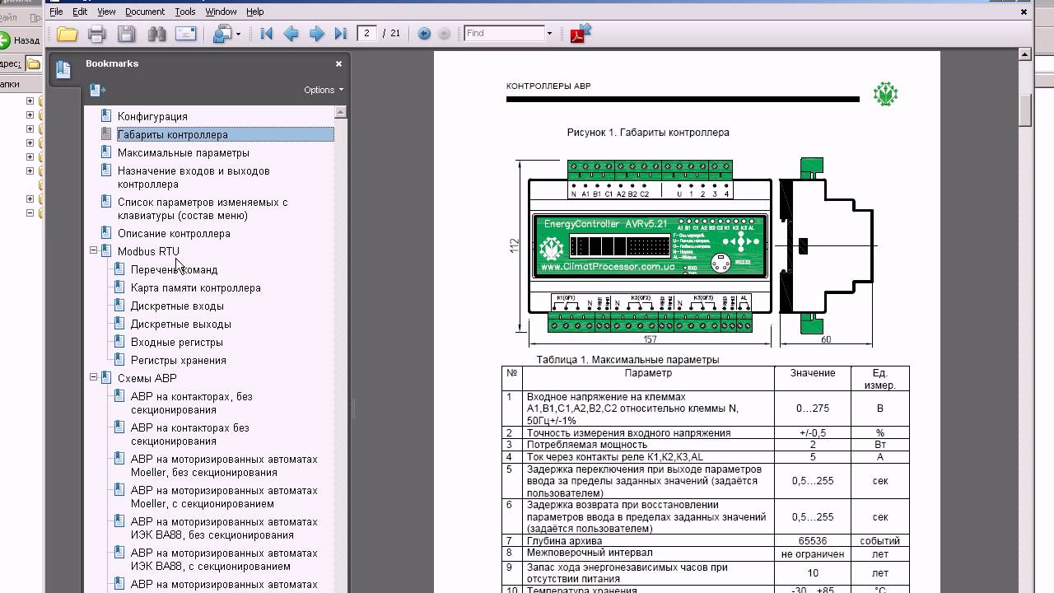Open the Window menu
This screenshot has width=1054, height=593.
(x=221, y=12)
